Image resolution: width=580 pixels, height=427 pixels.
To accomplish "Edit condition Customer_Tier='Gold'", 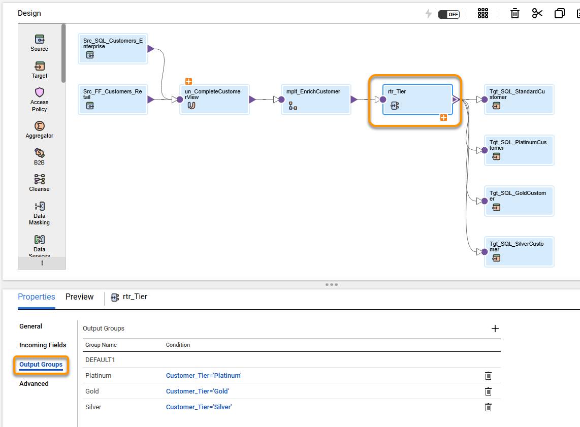I will (197, 391).
